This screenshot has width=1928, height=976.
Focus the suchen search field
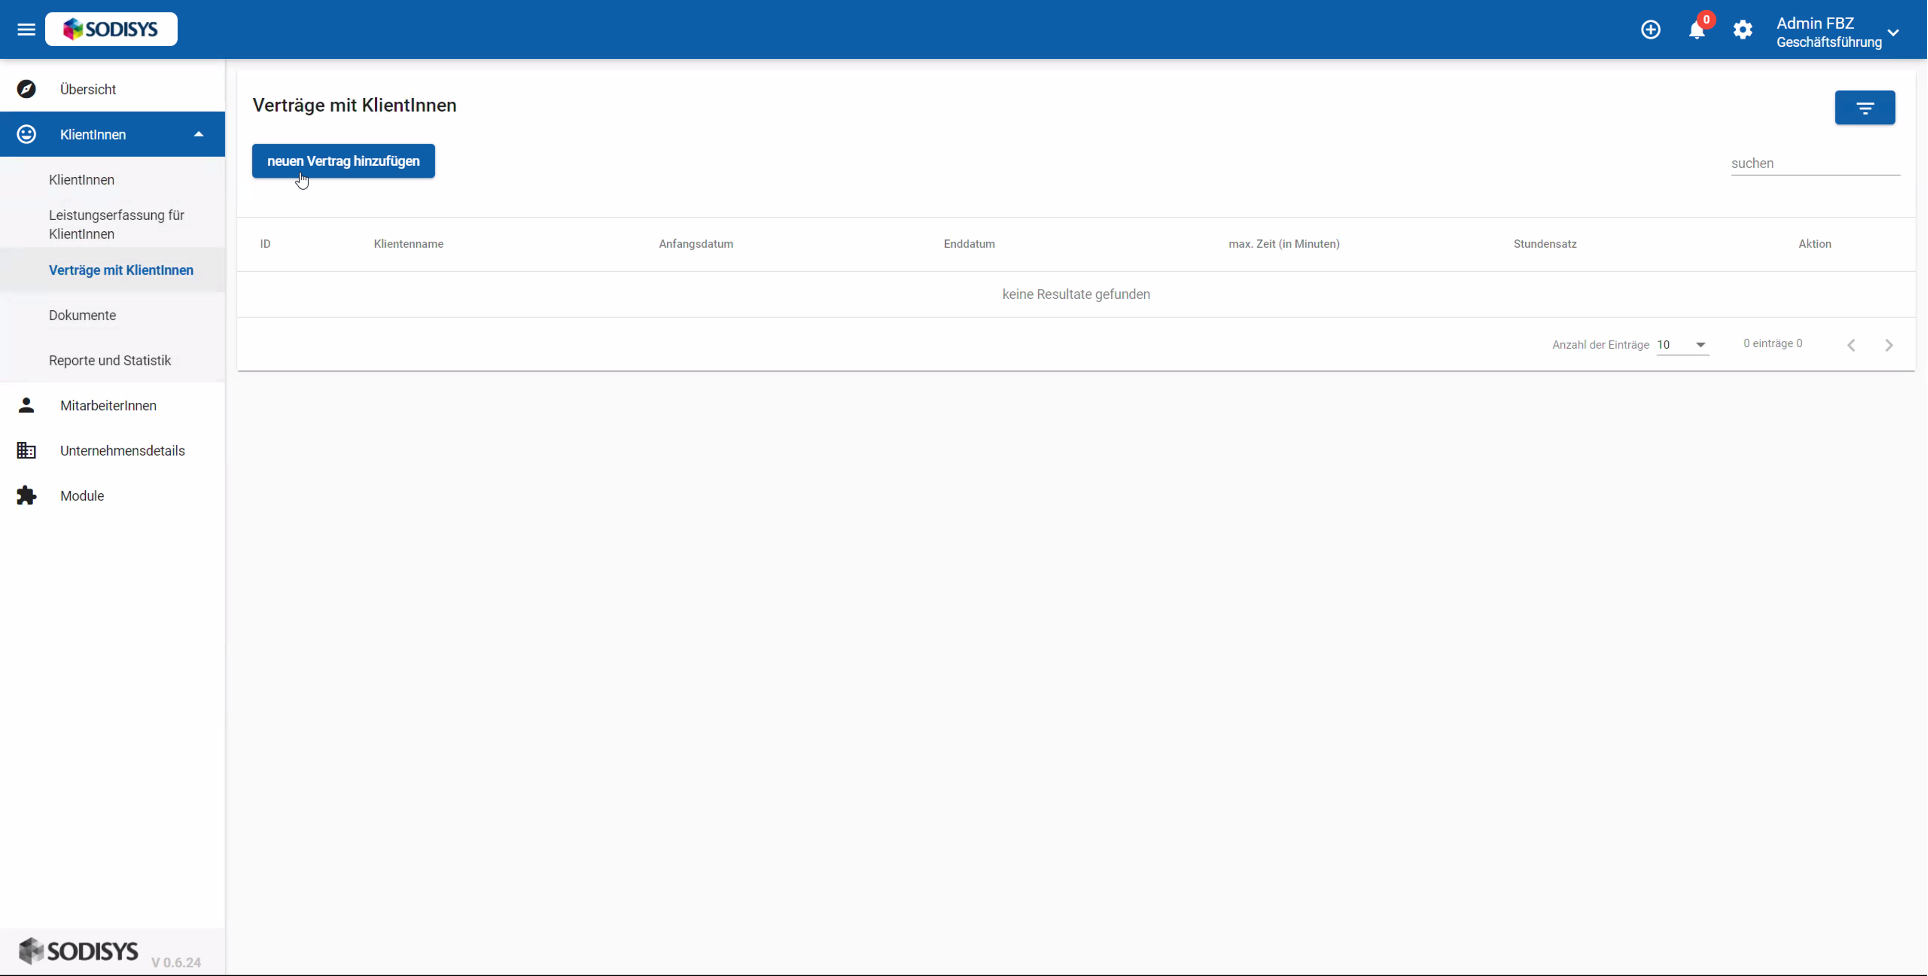click(1815, 163)
